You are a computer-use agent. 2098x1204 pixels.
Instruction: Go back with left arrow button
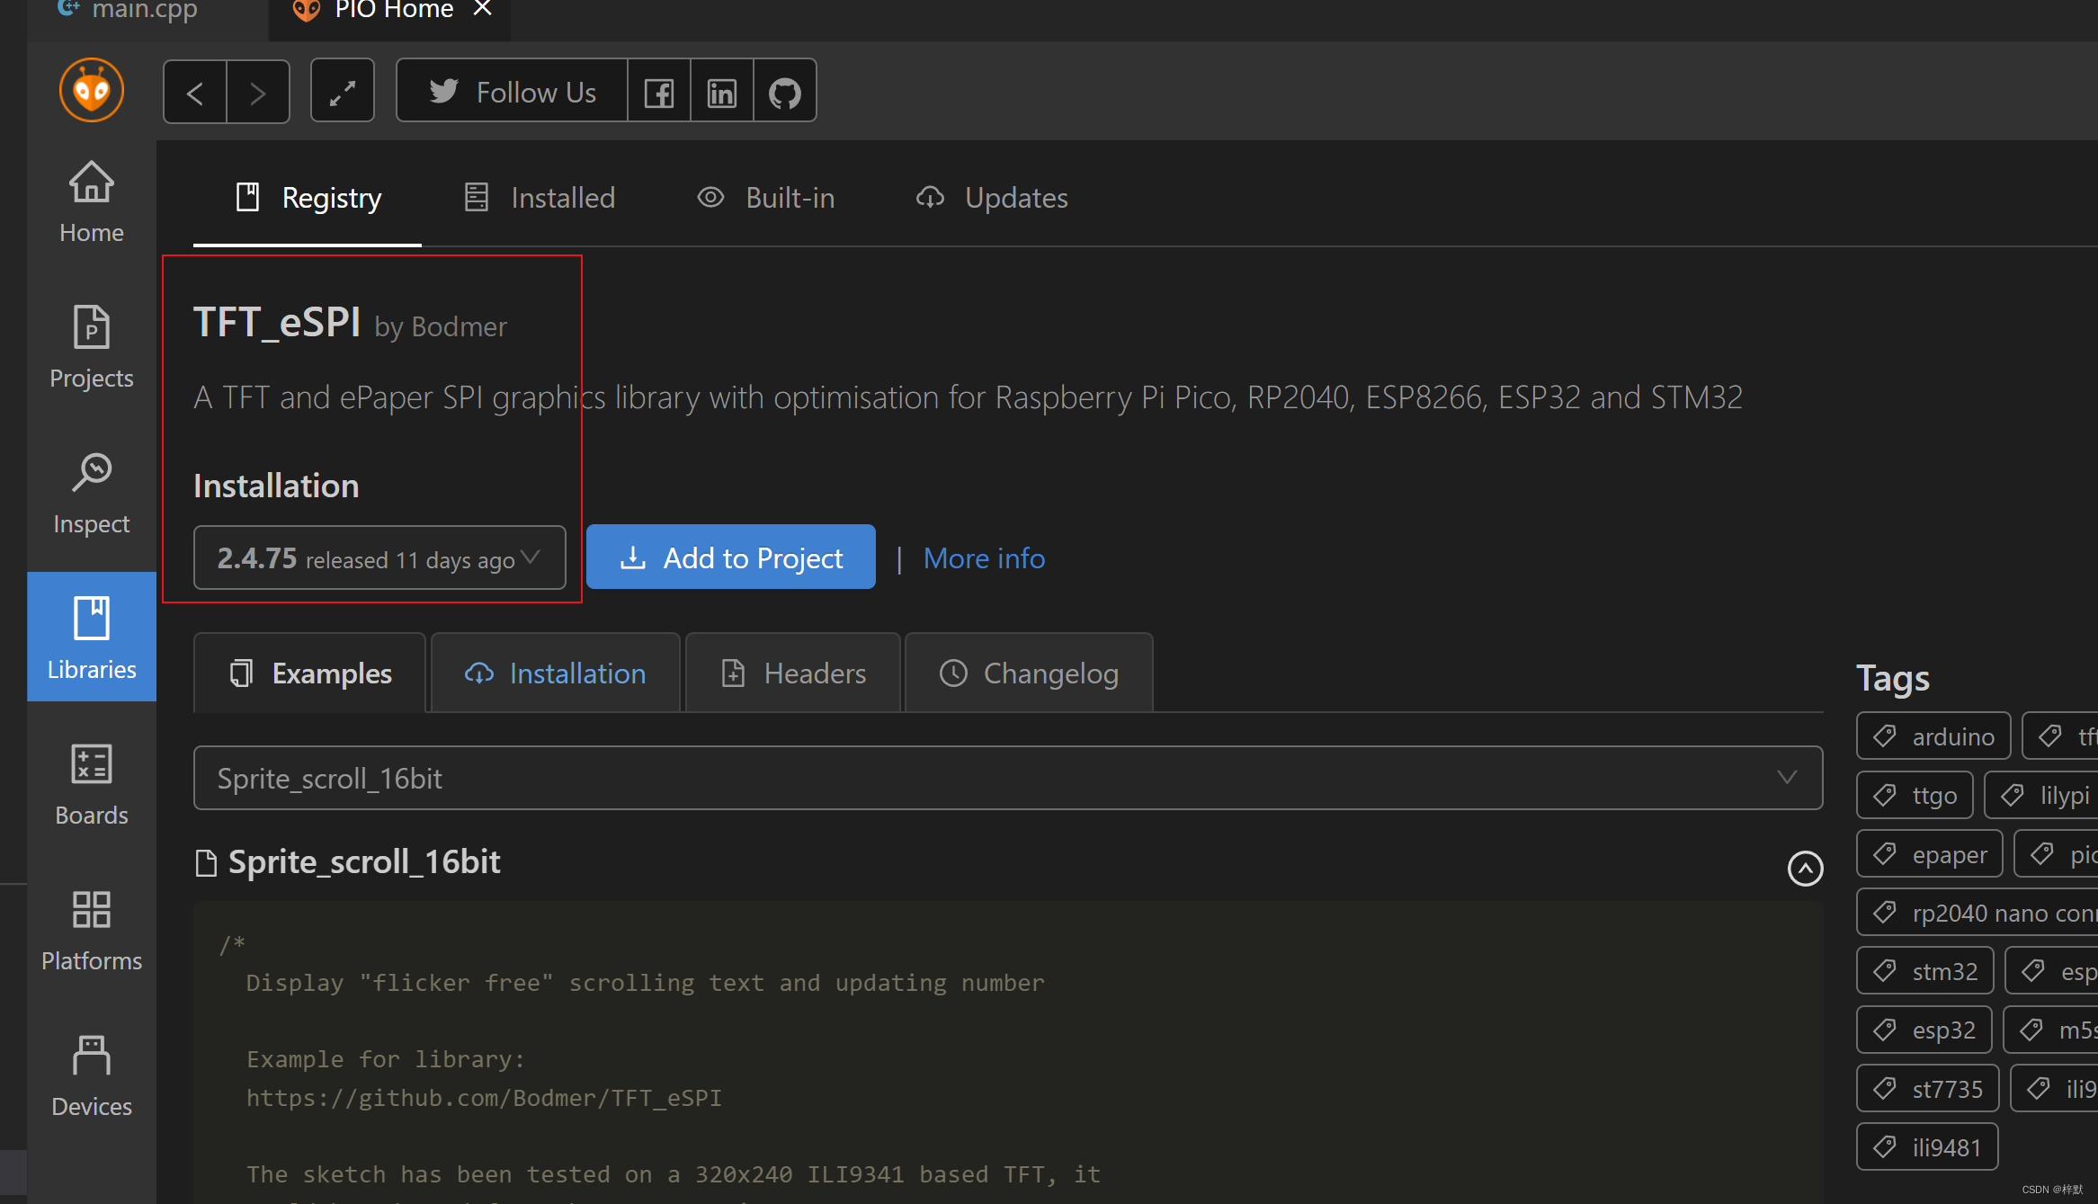point(195,93)
